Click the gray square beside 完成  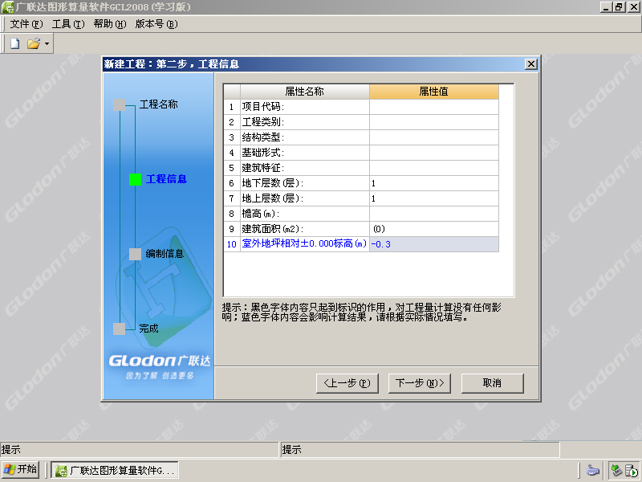pos(119,329)
